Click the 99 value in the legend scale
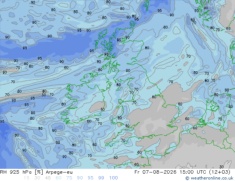The image size is (235, 181). (x=101, y=178)
